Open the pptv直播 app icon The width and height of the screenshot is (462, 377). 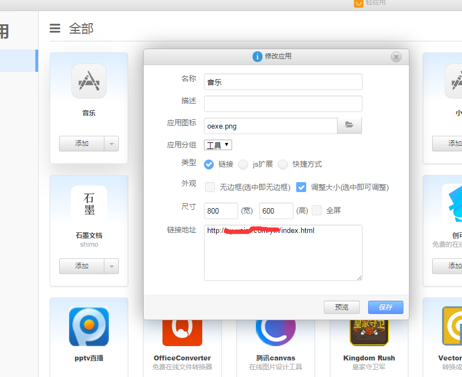pos(89,326)
